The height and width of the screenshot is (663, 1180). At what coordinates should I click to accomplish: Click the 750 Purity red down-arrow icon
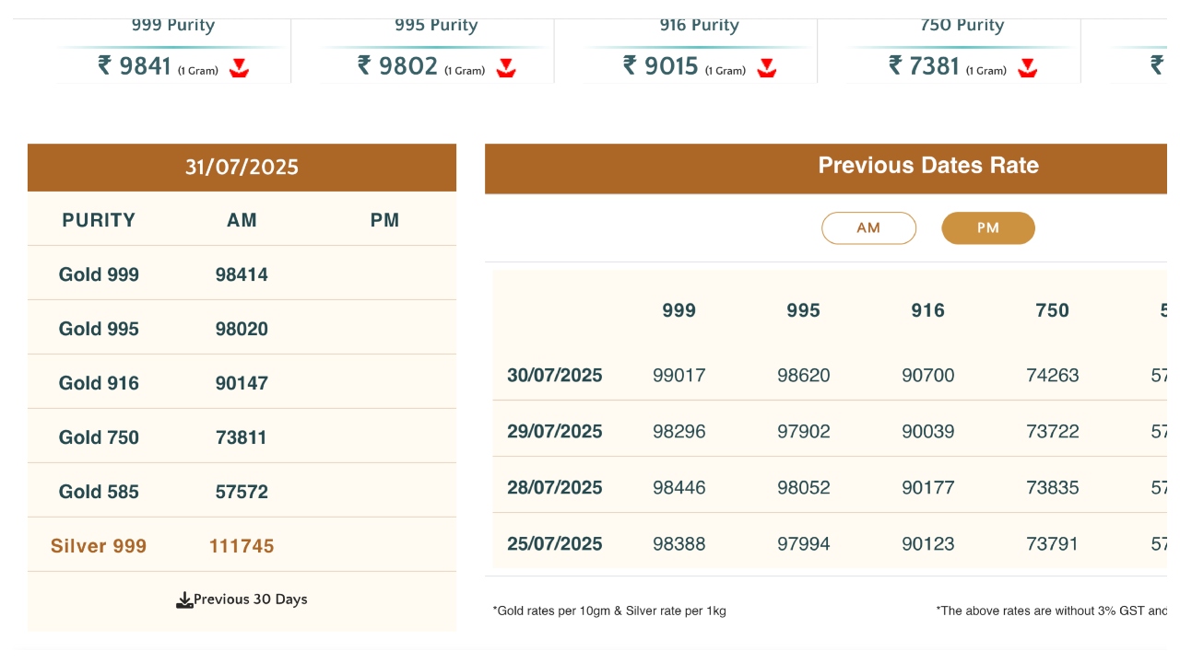click(1028, 67)
